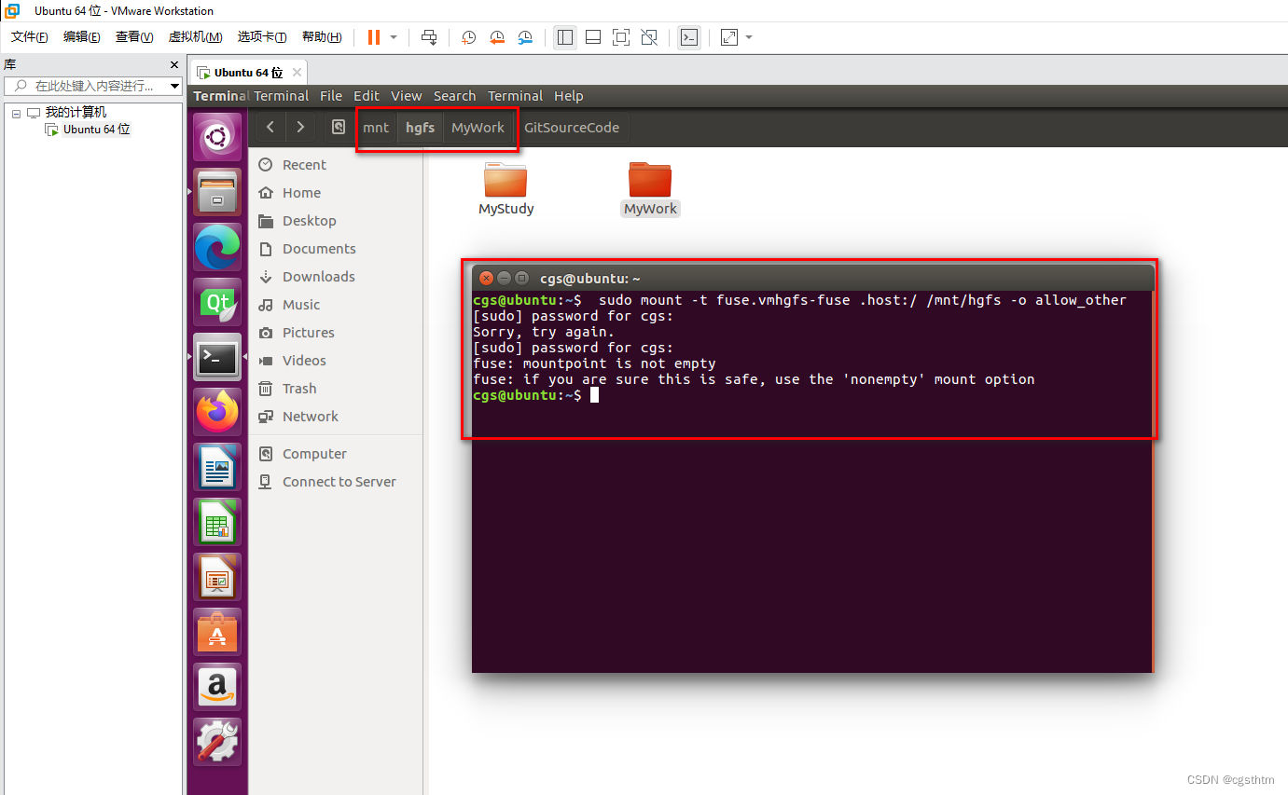Launch LibreOffice Calc from the launcher

(x=216, y=522)
